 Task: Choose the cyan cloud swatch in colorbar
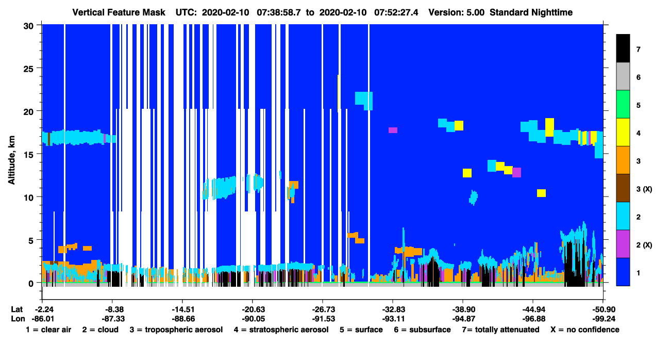pos(623,216)
